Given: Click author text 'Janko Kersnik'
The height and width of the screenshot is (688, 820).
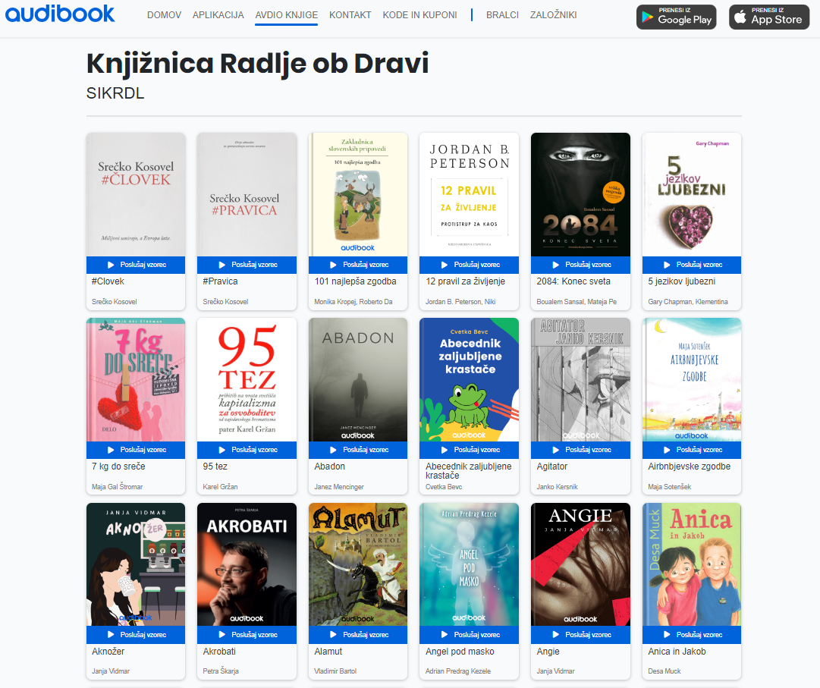Looking at the screenshot, I should (558, 487).
